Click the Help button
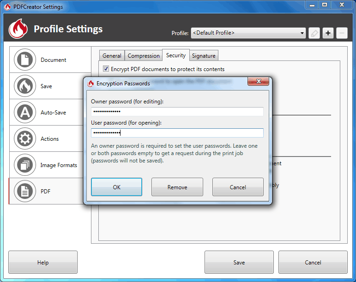 [x=43, y=262]
